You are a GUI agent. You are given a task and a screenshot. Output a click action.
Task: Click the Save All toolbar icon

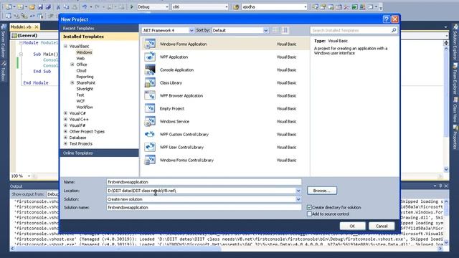tap(48, 6)
